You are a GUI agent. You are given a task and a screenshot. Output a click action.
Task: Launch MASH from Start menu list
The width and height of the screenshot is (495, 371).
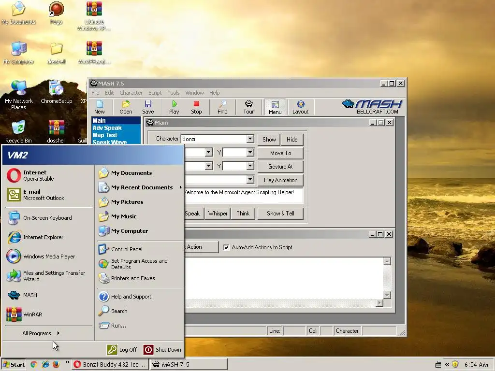[x=49, y=295]
